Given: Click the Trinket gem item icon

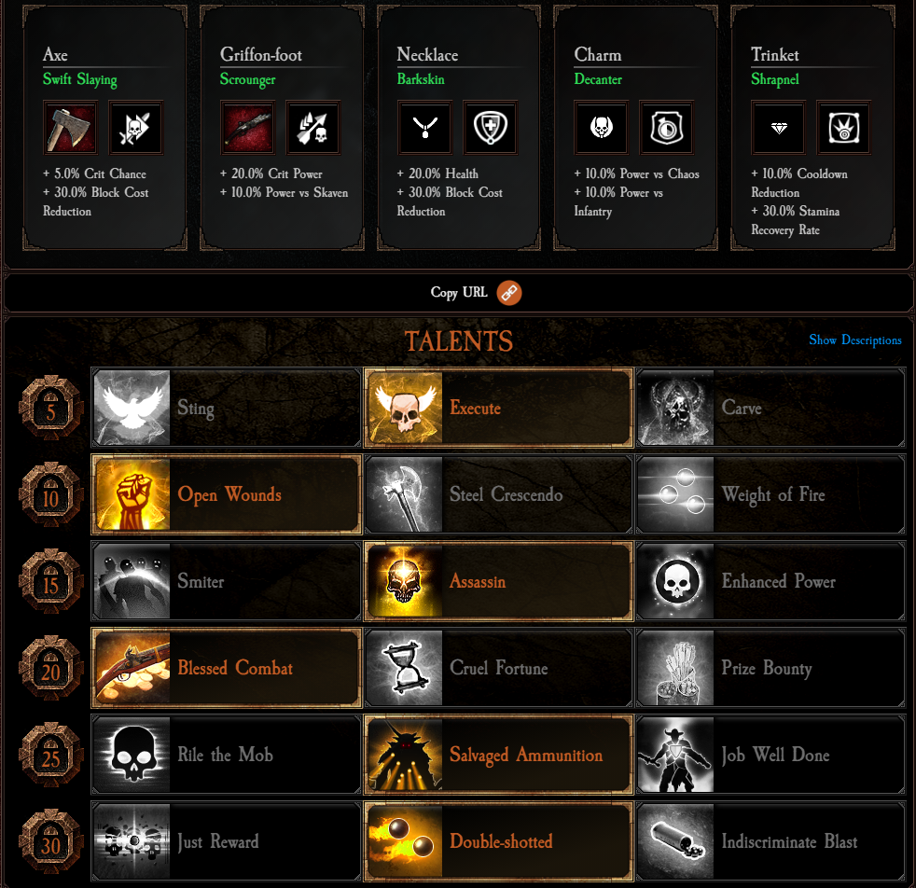Looking at the screenshot, I should pyautogui.click(x=778, y=128).
